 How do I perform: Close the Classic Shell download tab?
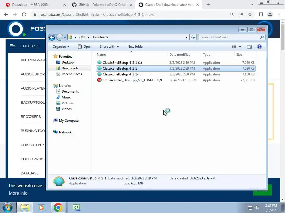coord(198,5)
